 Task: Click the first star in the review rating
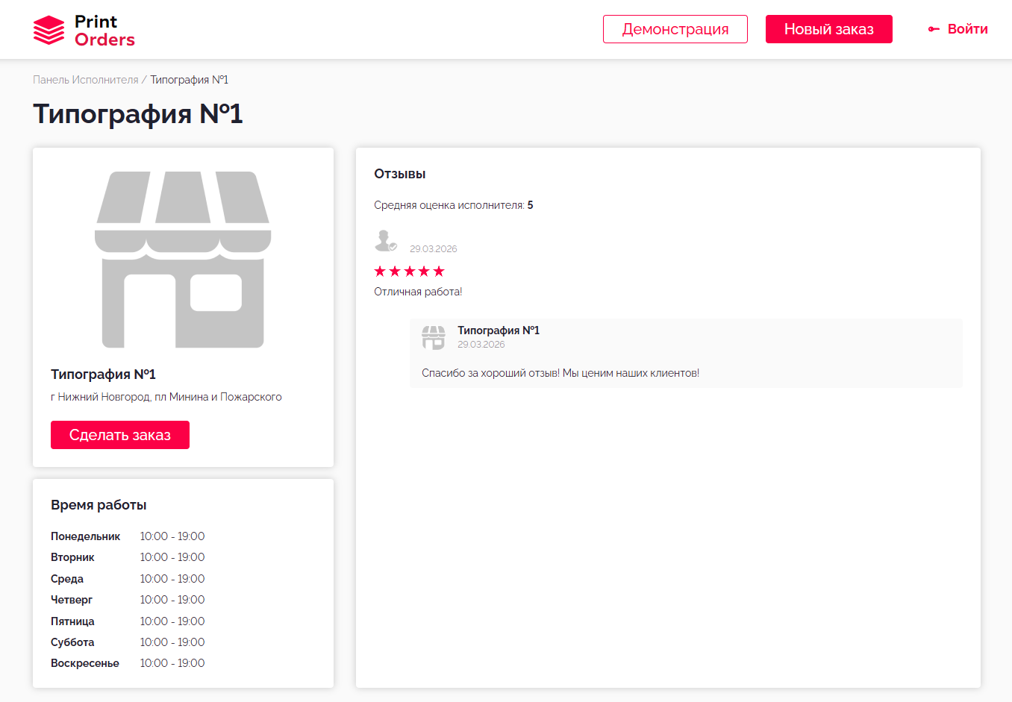click(380, 271)
